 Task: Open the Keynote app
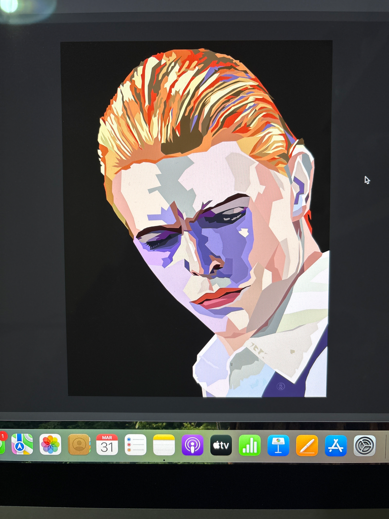278,445
